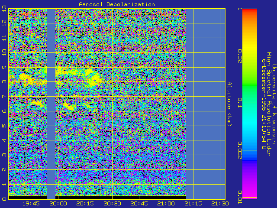This screenshot has height=208, width=277.
Task: Click altitude label 7 on left axis
Action: coord(4,96)
